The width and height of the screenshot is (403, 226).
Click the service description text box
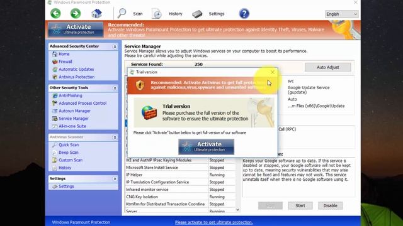point(298,177)
